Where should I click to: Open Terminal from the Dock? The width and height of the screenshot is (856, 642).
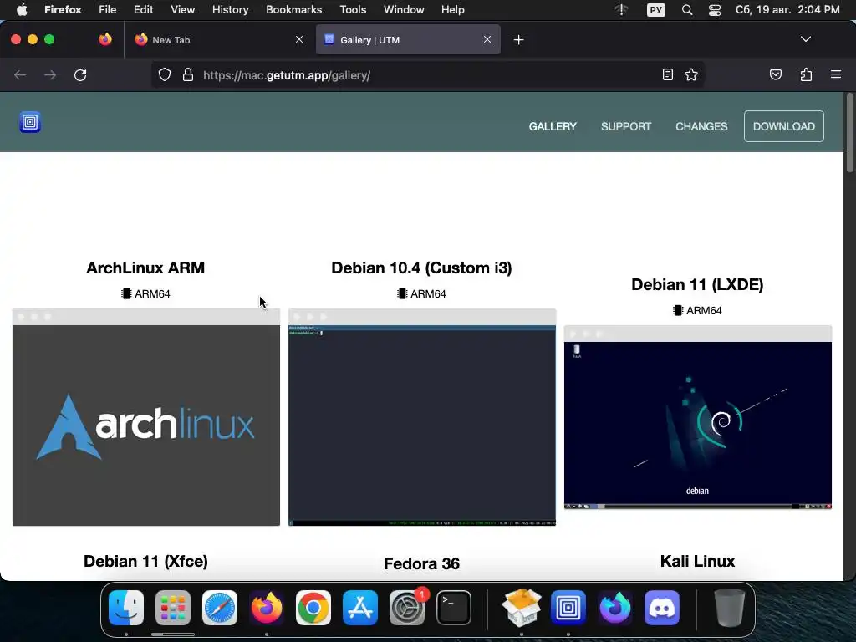tap(454, 608)
